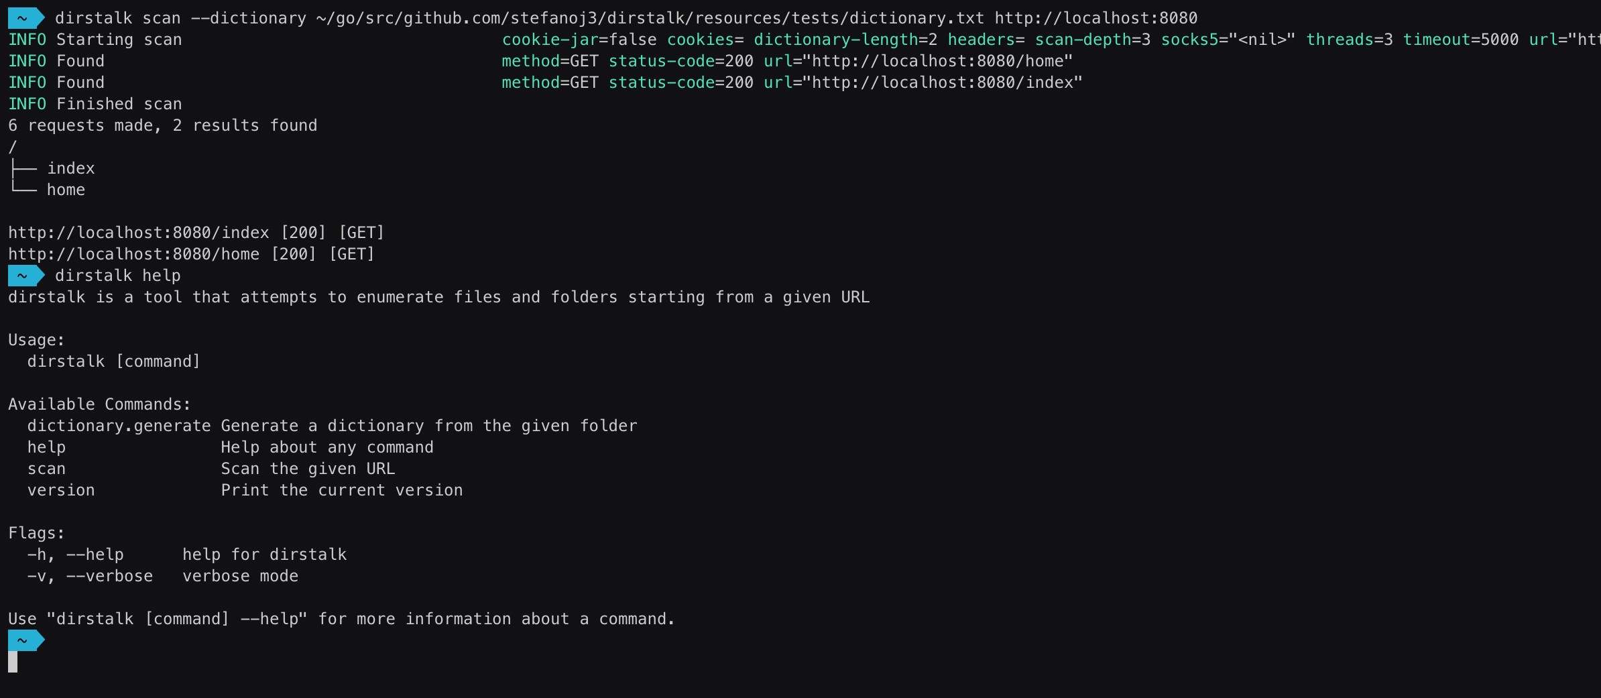Click the tree branch glyph beside 'index'
The height and width of the screenshot is (698, 1601).
(23, 168)
